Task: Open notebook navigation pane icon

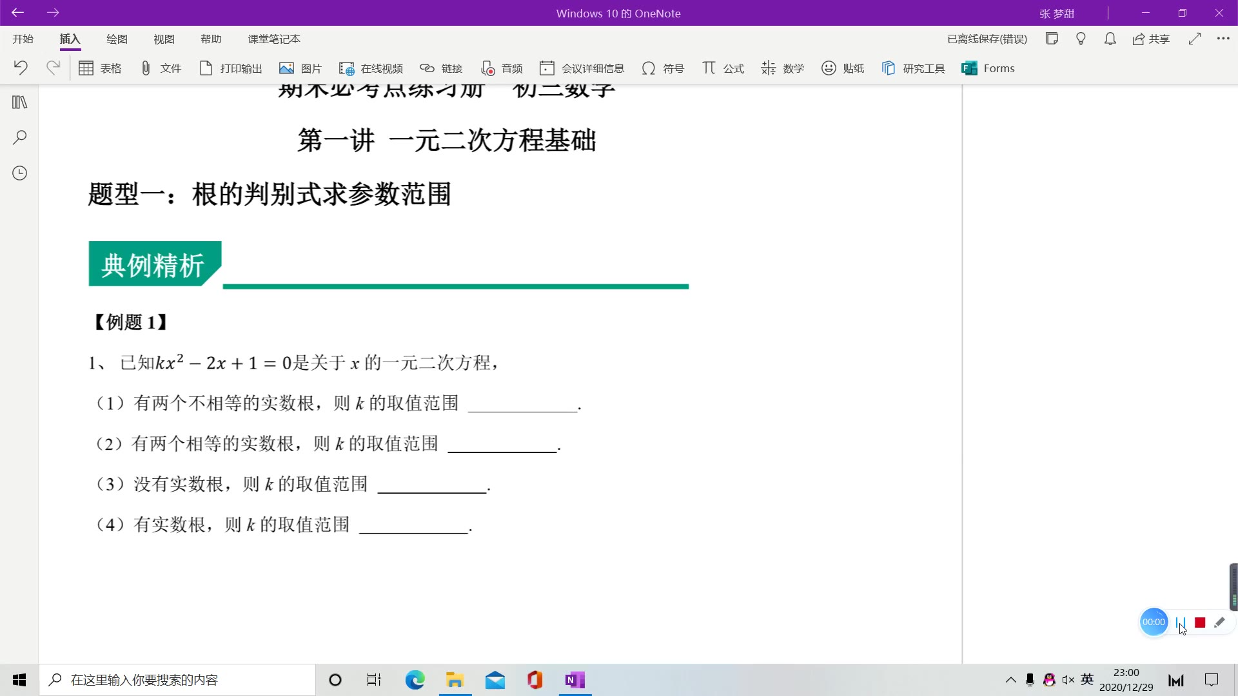Action: 19,102
